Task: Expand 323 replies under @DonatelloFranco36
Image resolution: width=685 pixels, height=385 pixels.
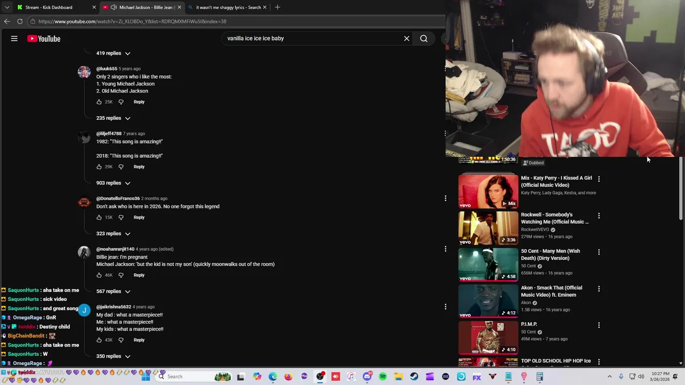Action: click(113, 234)
